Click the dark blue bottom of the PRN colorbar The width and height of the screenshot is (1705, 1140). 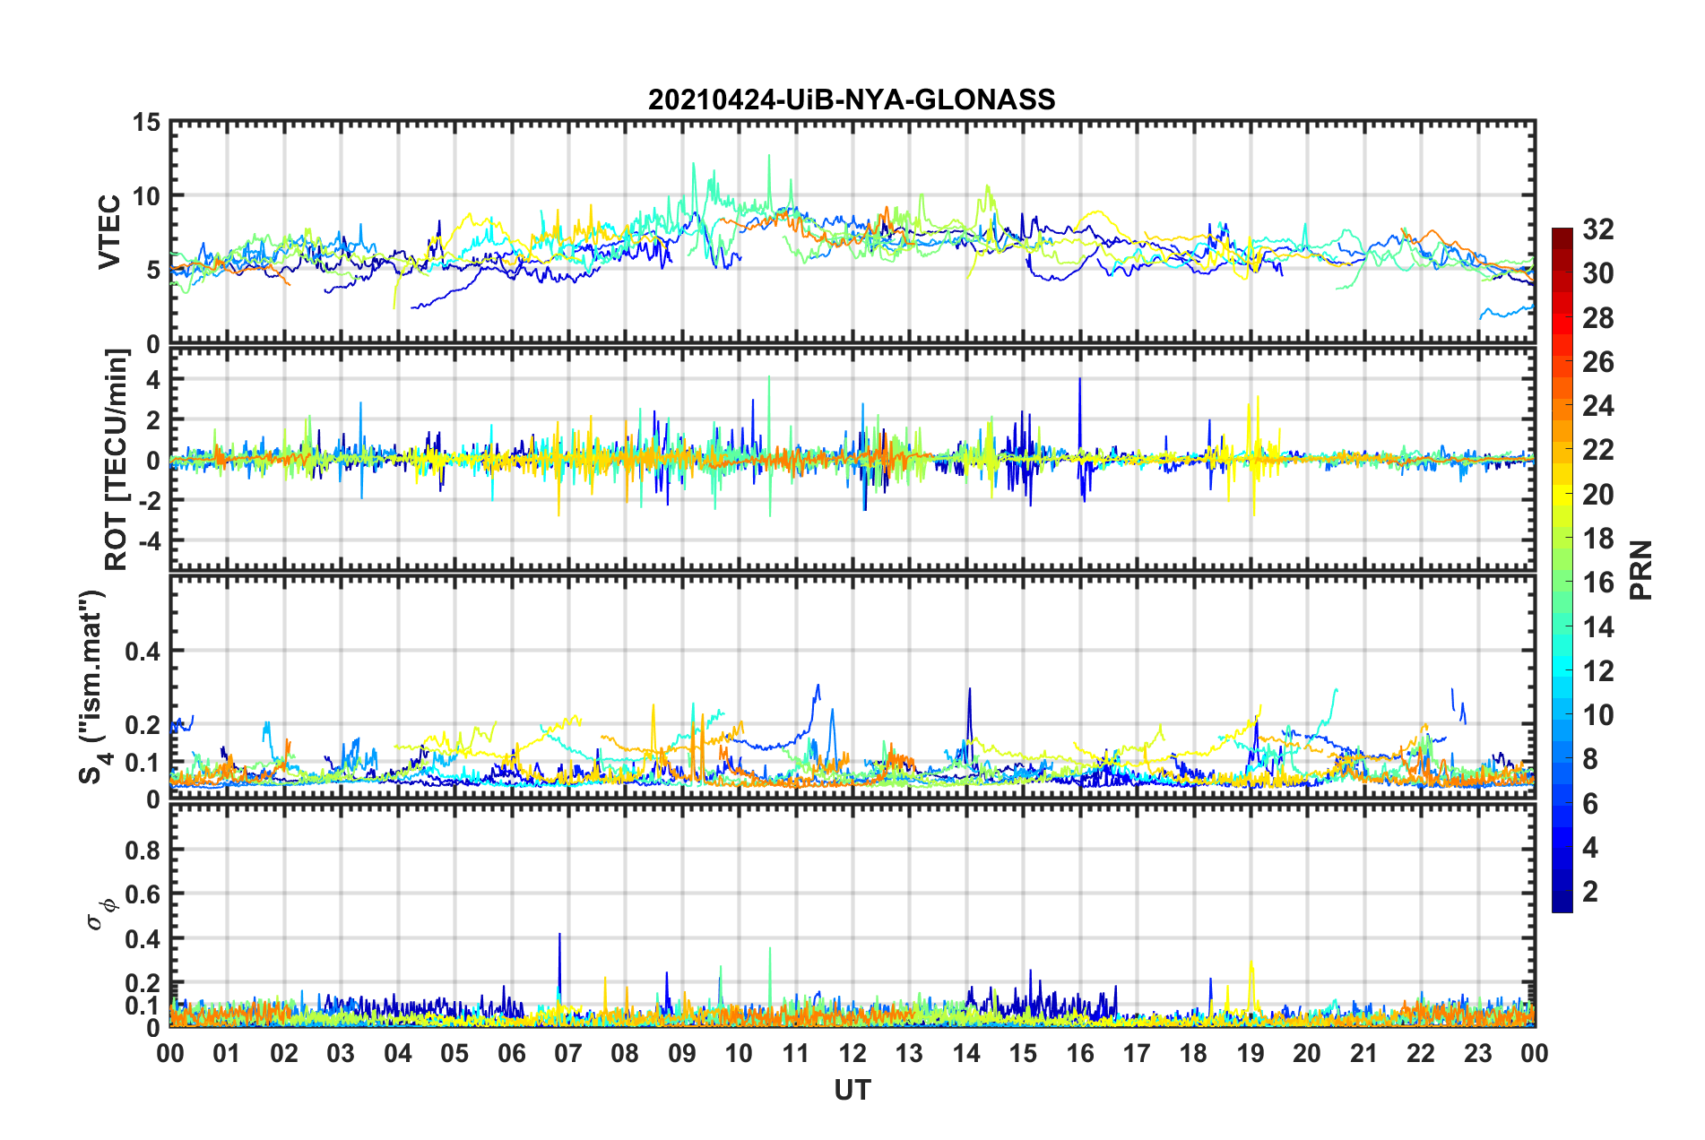tap(1562, 904)
